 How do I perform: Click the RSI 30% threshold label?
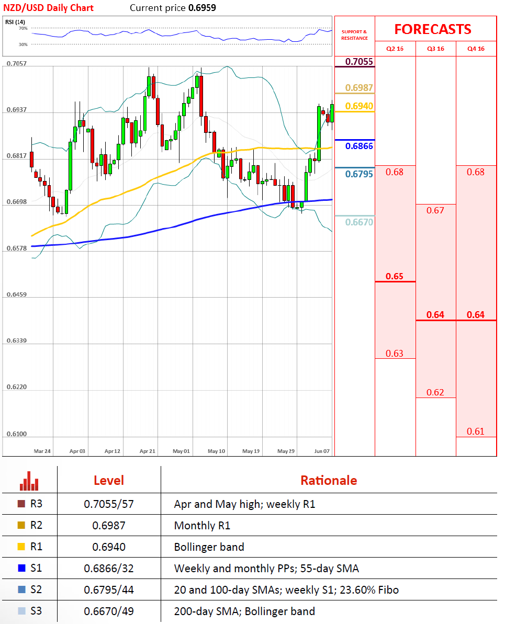click(x=23, y=44)
